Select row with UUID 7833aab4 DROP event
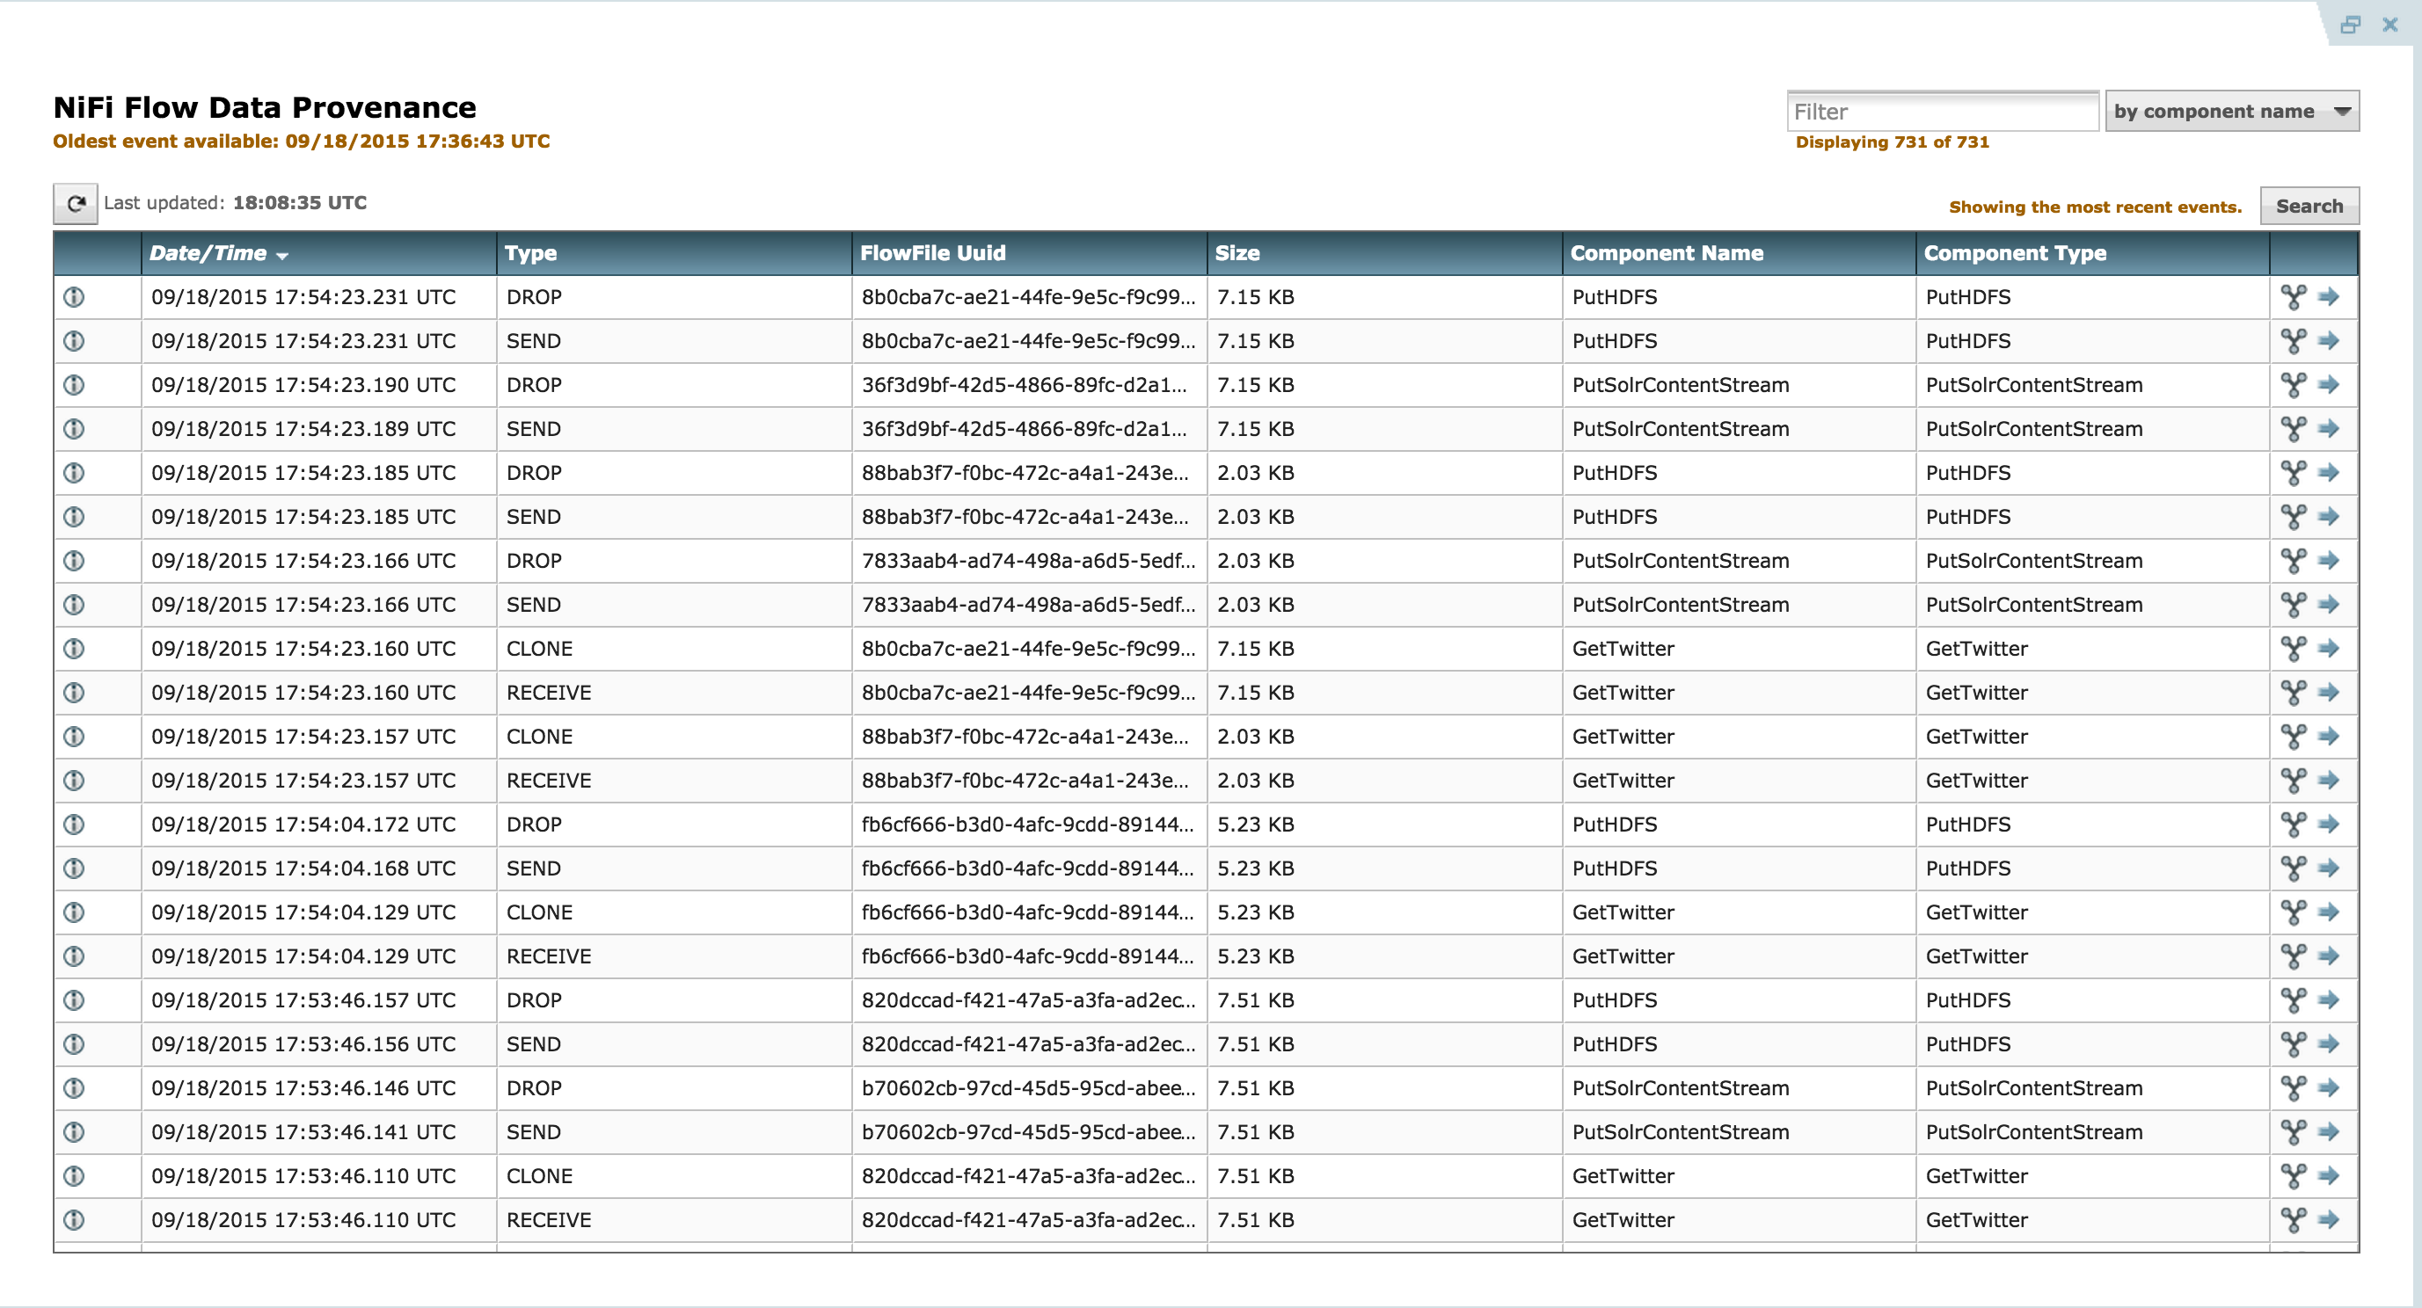 point(1026,561)
